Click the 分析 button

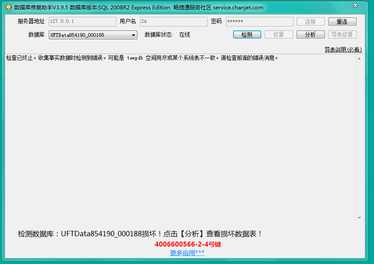(310, 34)
